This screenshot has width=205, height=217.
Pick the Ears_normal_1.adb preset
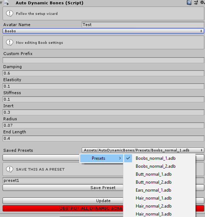pyautogui.click(x=159, y=190)
